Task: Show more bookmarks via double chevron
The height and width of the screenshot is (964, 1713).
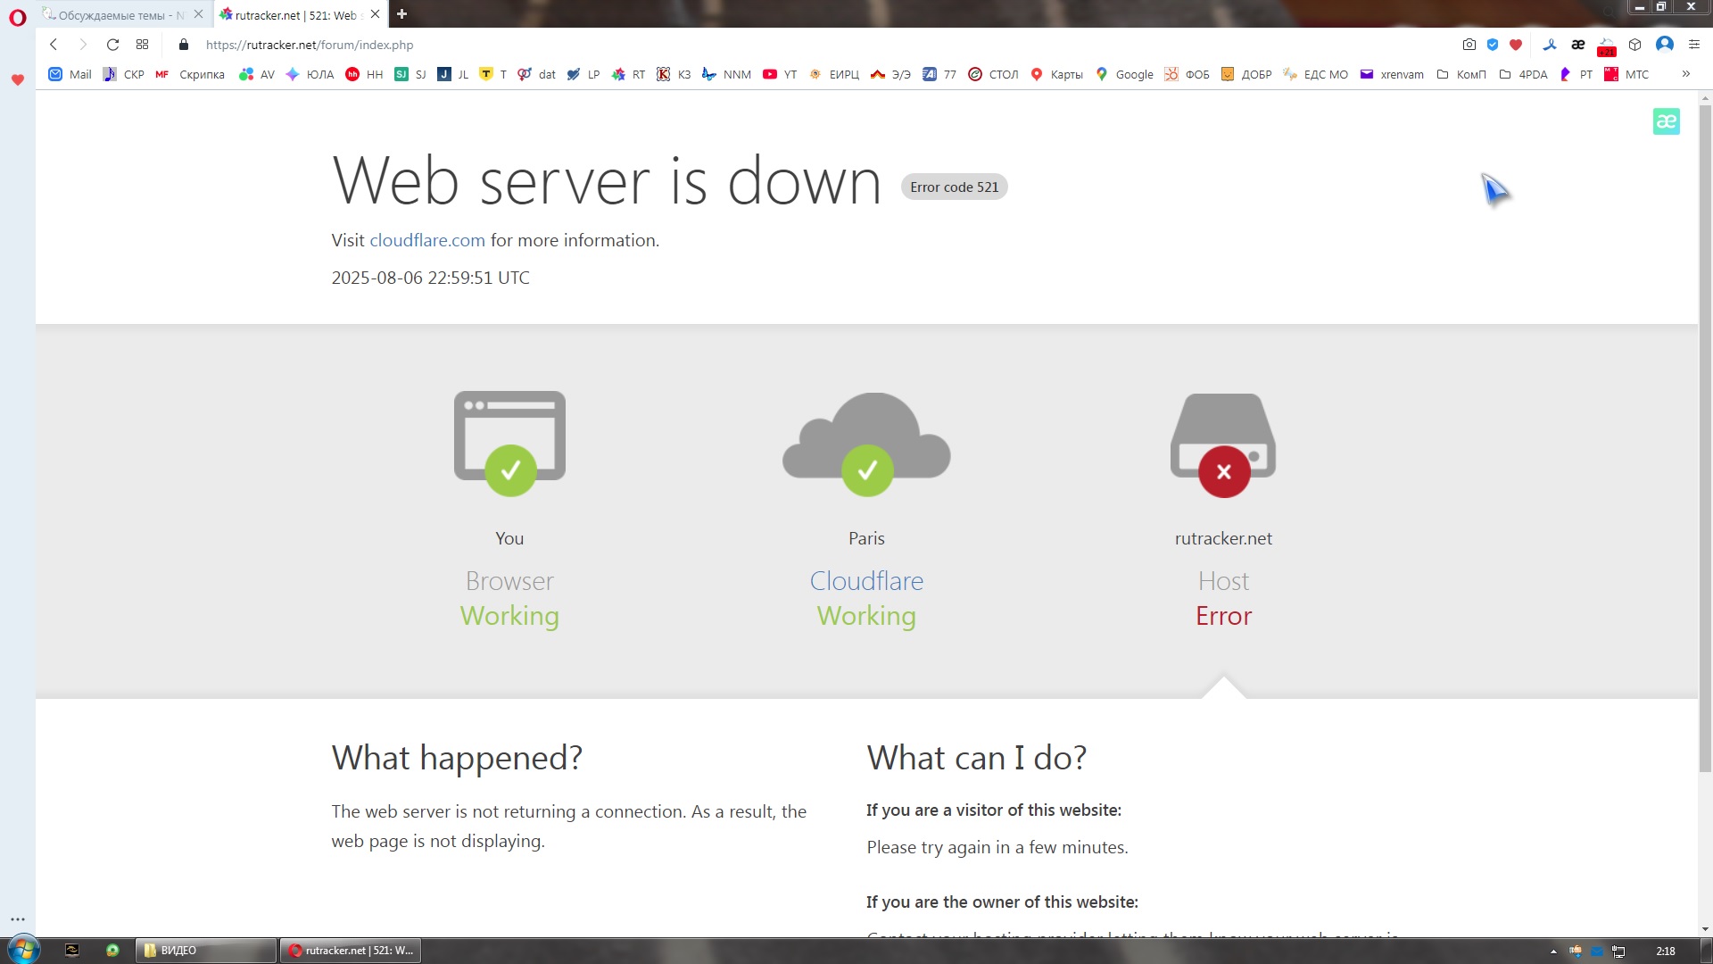Action: point(1685,73)
